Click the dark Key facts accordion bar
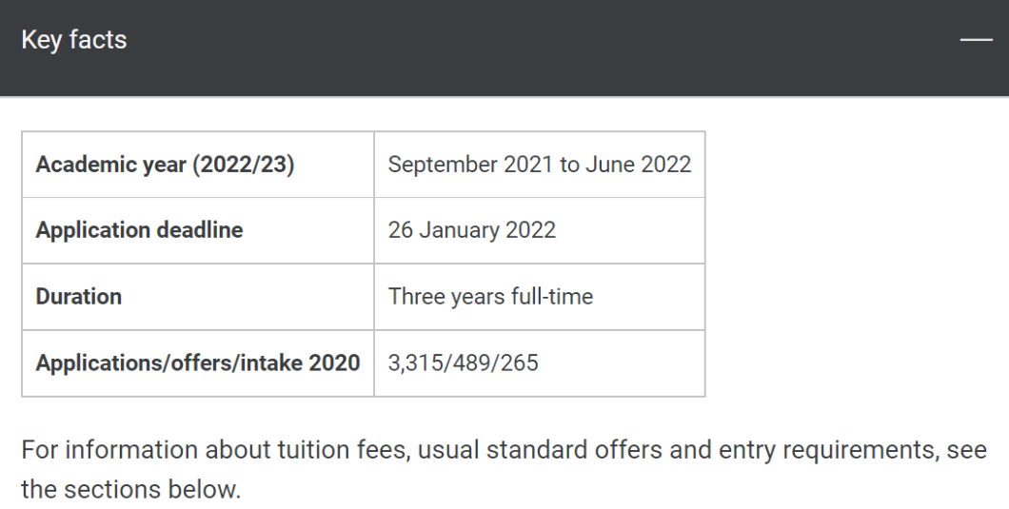This screenshot has height=509, width=1009. coord(504,48)
